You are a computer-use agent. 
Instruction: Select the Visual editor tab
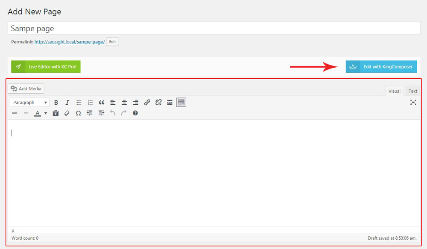(x=394, y=91)
